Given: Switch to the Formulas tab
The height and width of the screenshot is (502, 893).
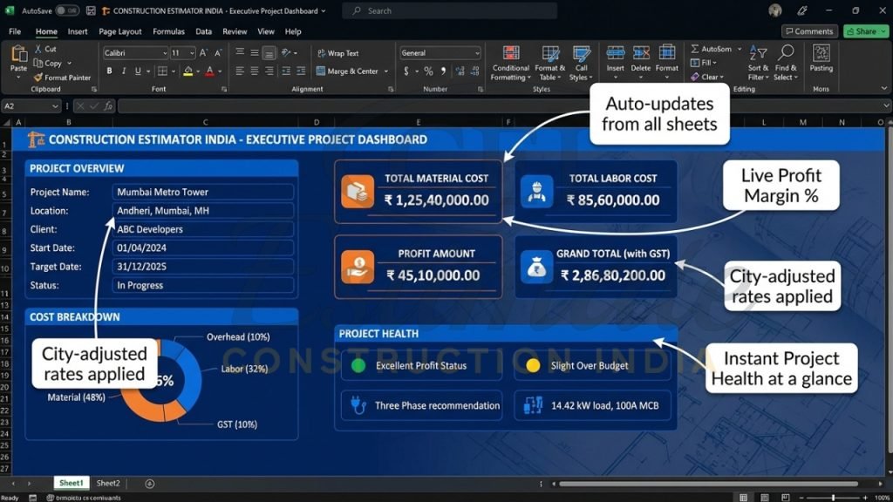Looking at the screenshot, I should 168,31.
